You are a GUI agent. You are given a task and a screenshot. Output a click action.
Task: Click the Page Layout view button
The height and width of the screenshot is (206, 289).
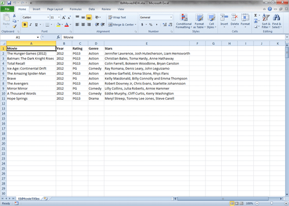click(x=237, y=203)
